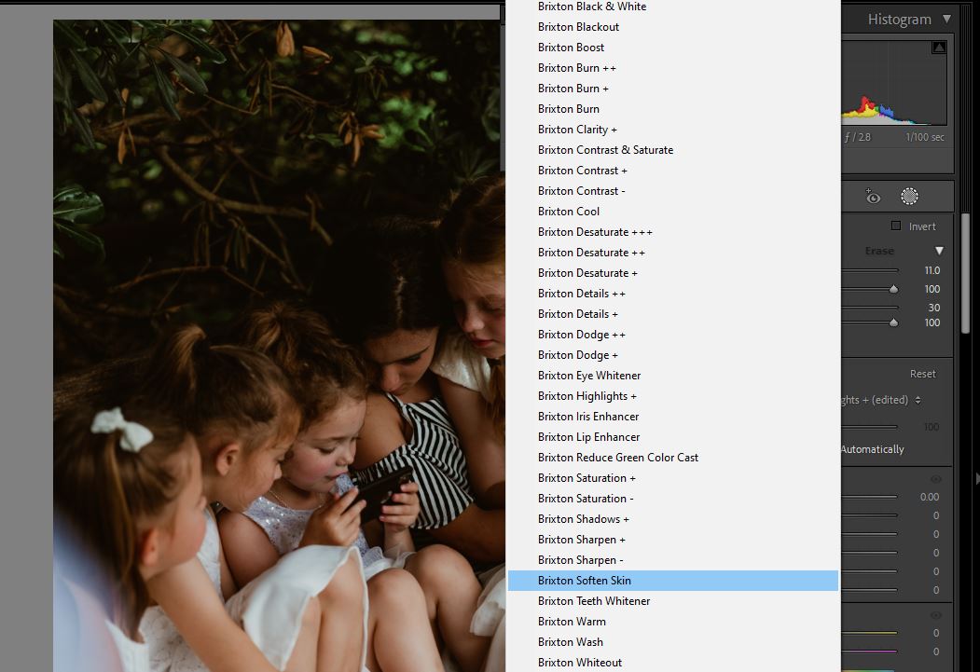Toggle lower eye icon above color sliders
This screenshot has height=672, width=980.
935,616
